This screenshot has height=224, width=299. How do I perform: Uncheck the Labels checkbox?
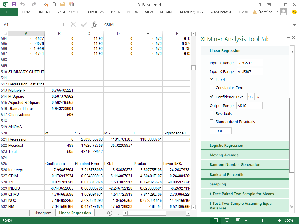[212, 79]
